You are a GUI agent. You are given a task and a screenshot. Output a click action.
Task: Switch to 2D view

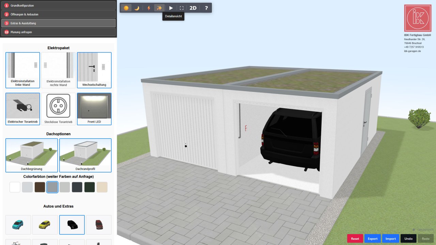[x=193, y=8]
